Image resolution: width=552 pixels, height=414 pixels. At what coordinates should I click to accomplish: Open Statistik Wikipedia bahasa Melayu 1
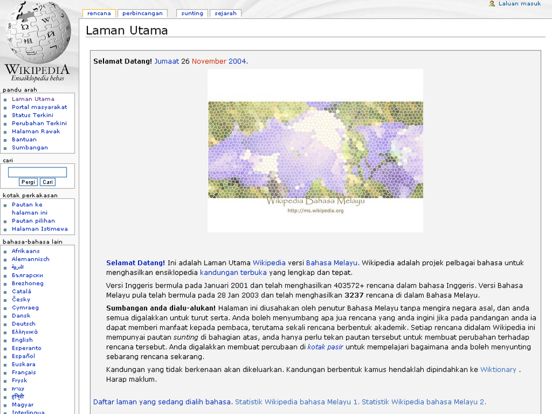coord(297,402)
